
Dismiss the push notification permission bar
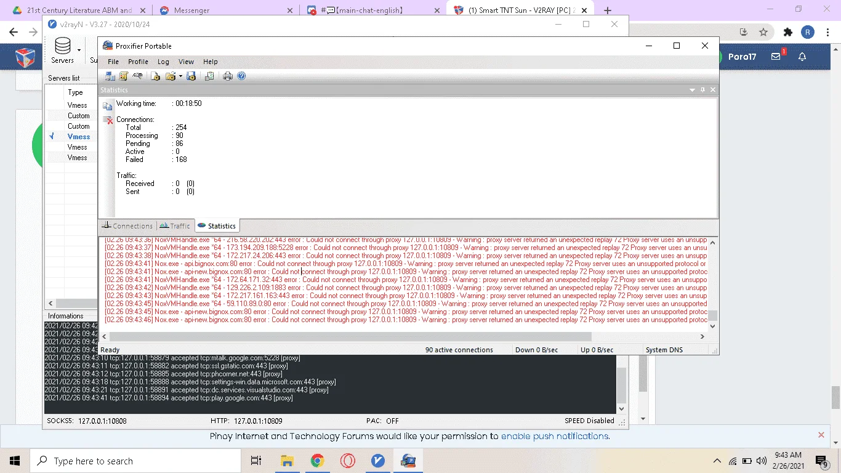click(821, 435)
